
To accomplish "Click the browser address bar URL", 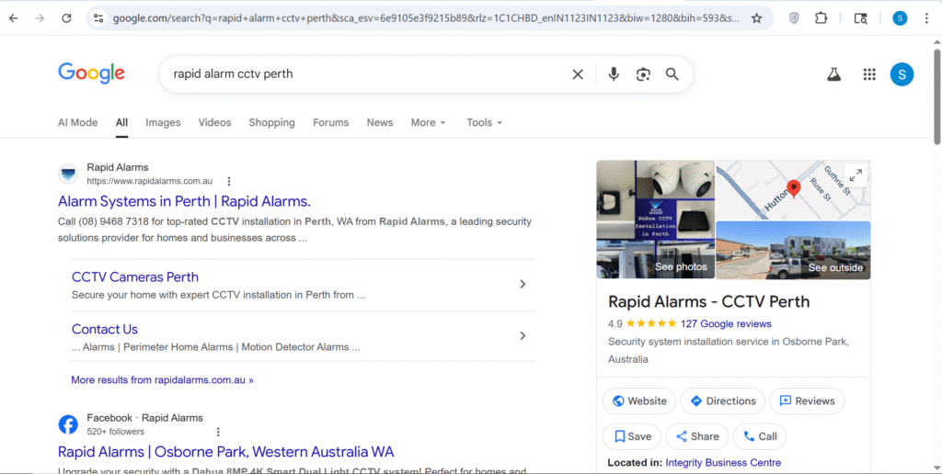I will point(426,18).
